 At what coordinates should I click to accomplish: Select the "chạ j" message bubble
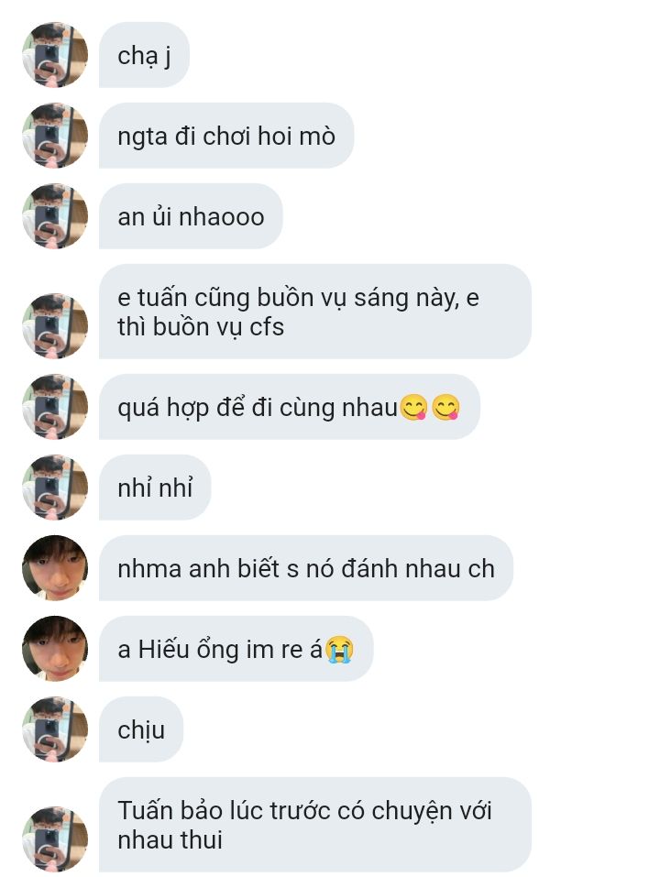pos(144,55)
